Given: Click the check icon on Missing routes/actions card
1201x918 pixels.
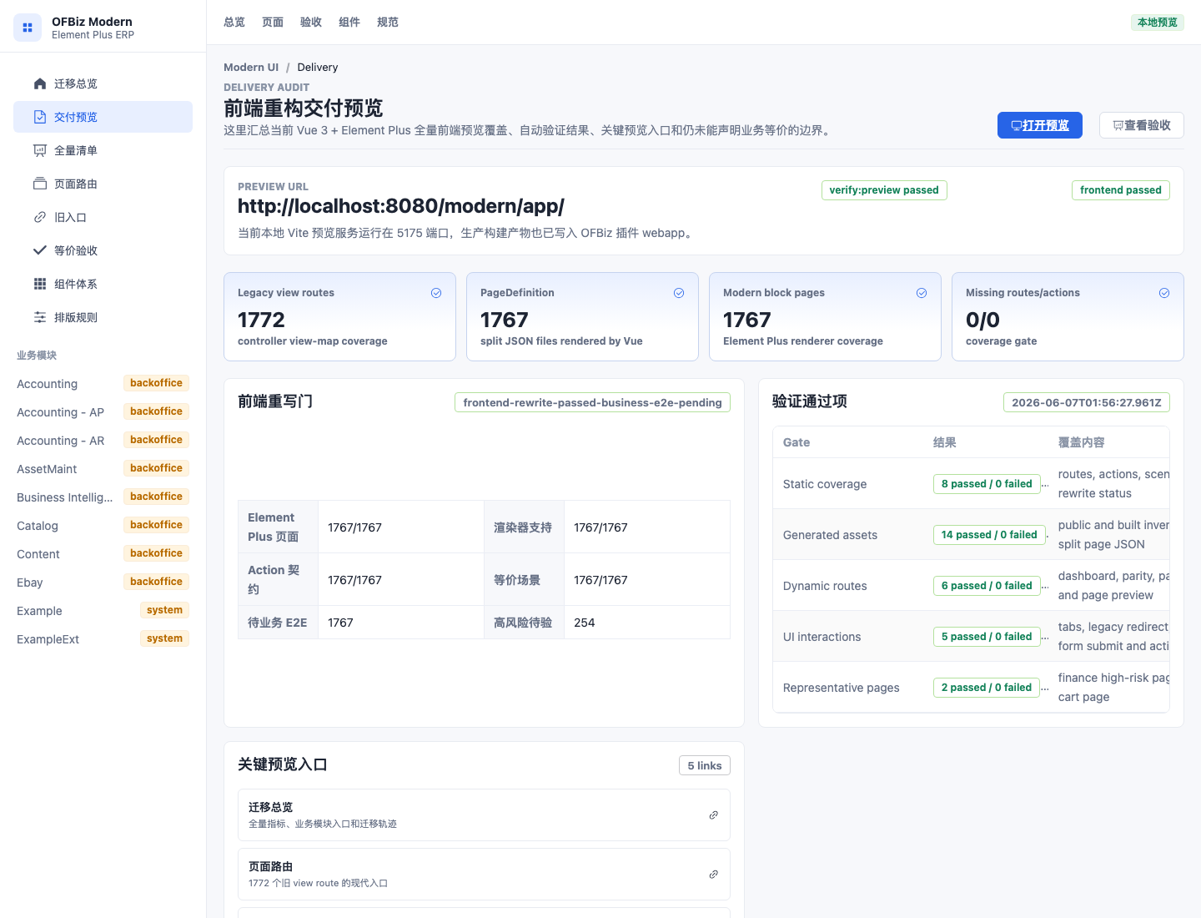Looking at the screenshot, I should [1164, 293].
